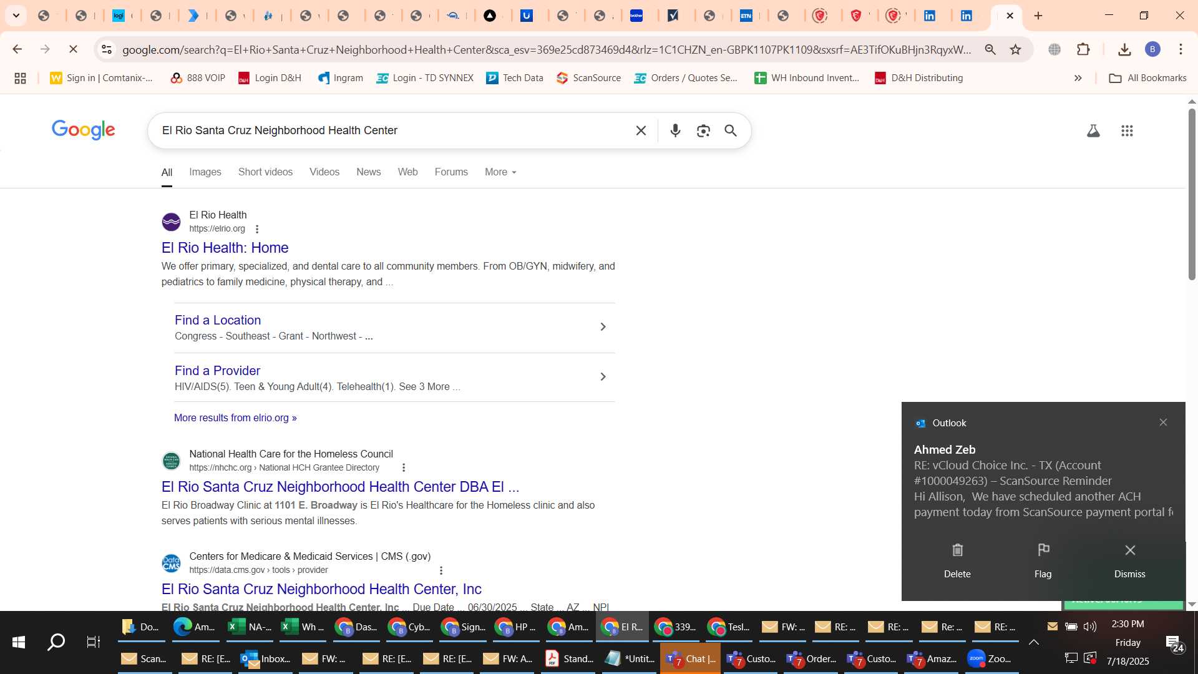Image resolution: width=1198 pixels, height=674 pixels.
Task: Clear the search box with the X icon
Action: point(641,130)
